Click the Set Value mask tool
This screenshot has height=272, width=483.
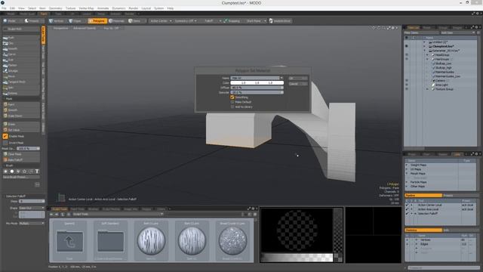[x=21, y=130]
